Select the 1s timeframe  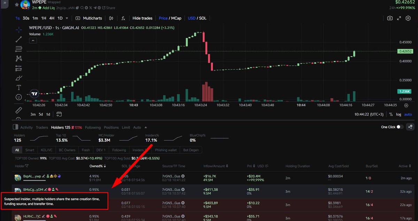tap(17, 18)
